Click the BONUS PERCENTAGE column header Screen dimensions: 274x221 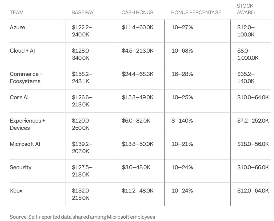point(196,13)
